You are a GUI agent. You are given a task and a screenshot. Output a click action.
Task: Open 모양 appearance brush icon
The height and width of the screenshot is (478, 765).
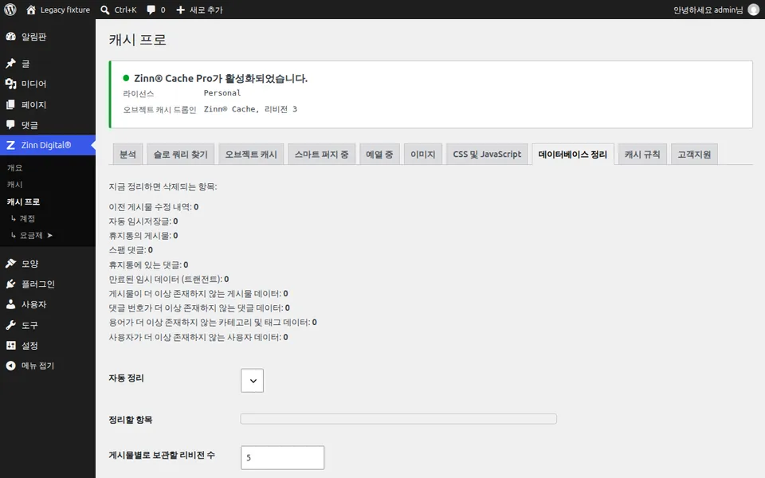tap(10, 264)
